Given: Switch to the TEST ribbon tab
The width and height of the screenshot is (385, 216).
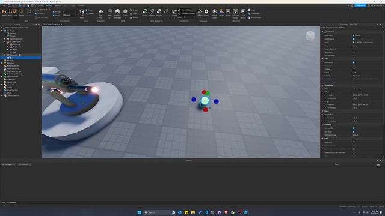Looking at the screenshot, I should point(66,5).
